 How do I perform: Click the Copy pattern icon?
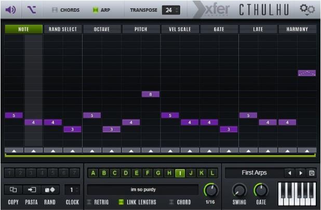[14, 190]
